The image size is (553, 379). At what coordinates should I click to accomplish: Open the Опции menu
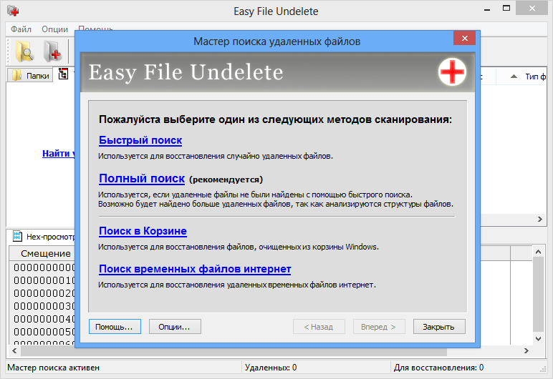point(54,29)
